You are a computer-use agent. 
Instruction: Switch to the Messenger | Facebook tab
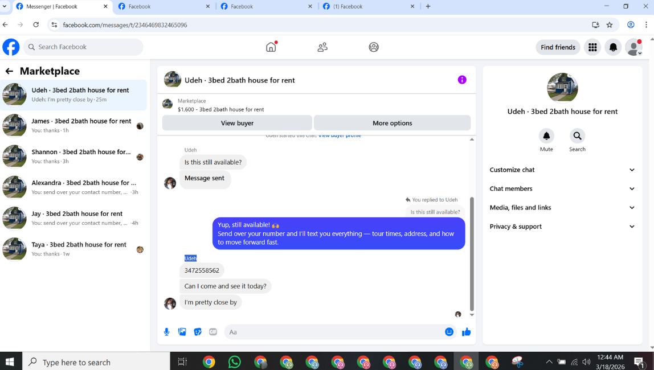(62, 7)
